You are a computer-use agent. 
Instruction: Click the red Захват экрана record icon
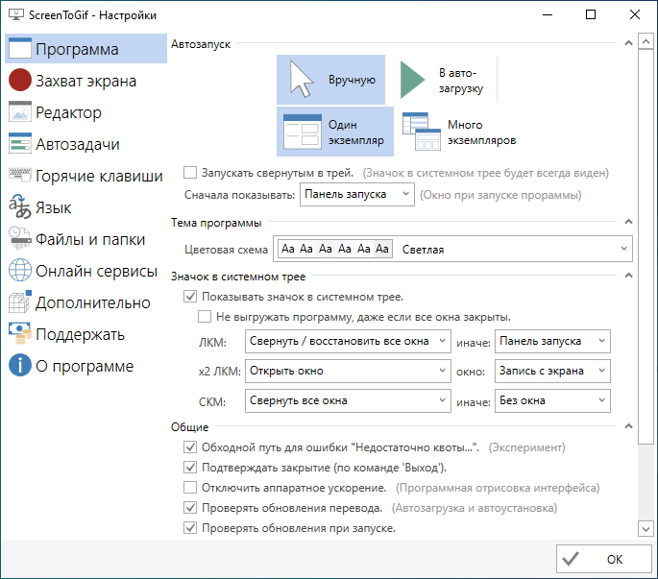click(x=20, y=81)
